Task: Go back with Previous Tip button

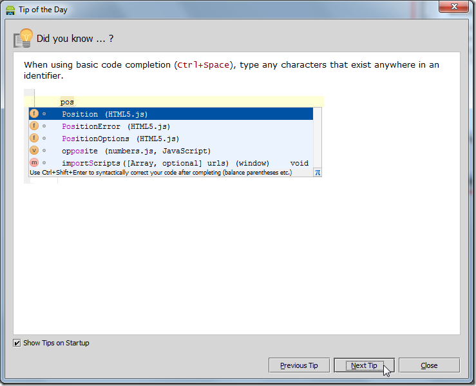Action: (299, 365)
